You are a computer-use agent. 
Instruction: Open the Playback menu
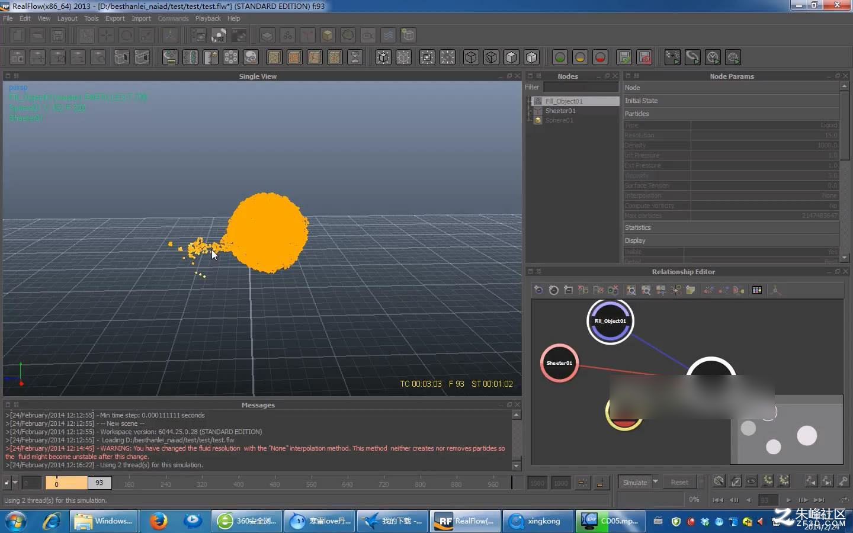click(x=208, y=18)
